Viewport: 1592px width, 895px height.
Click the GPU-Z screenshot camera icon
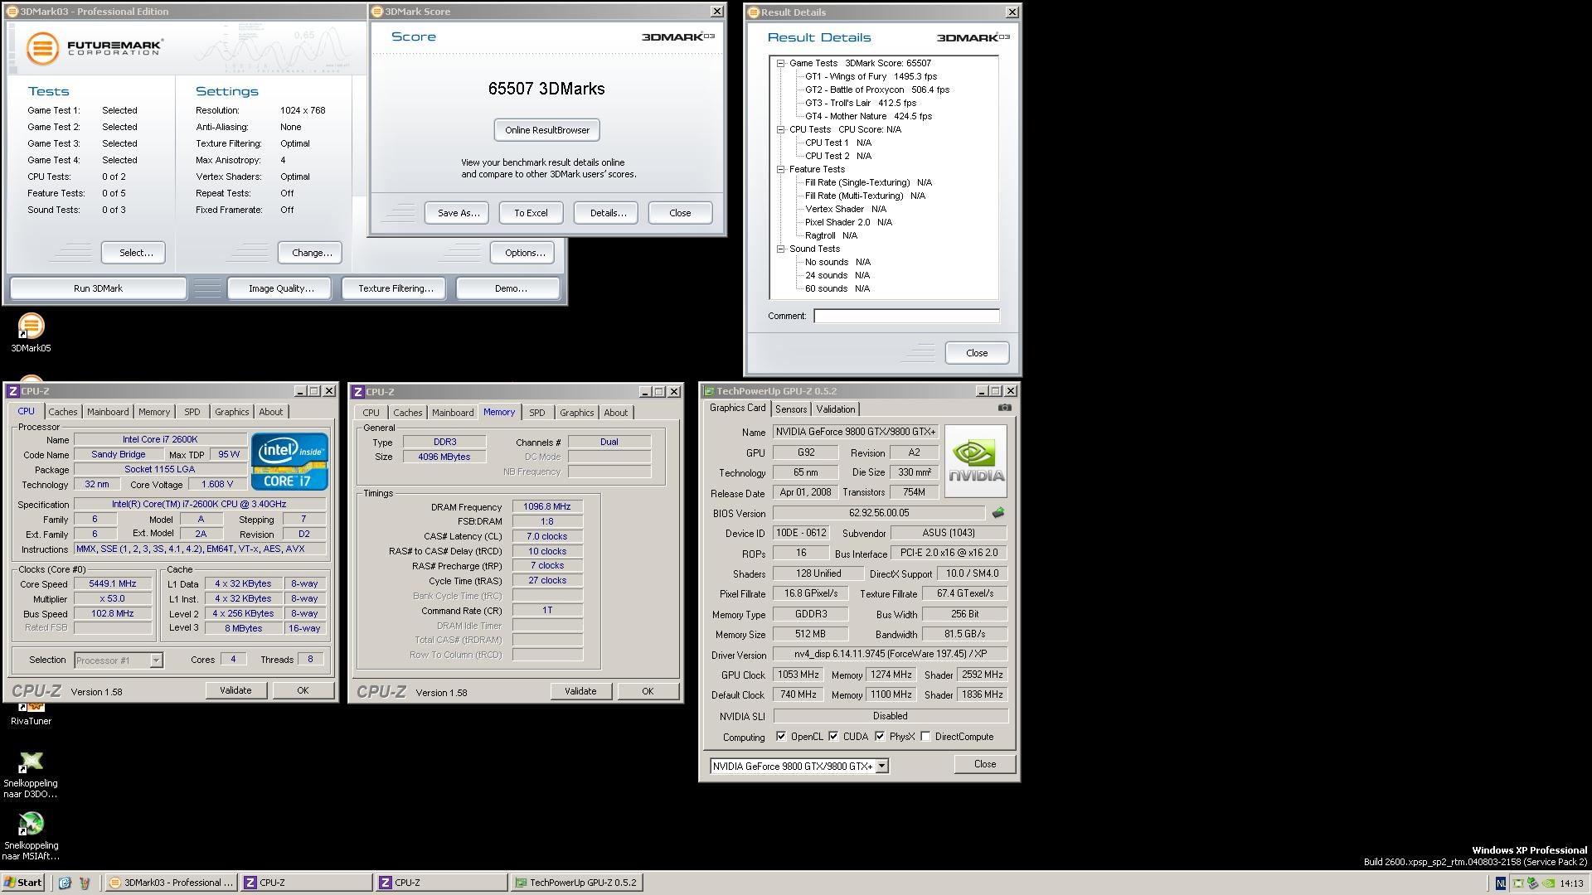tap(1004, 408)
